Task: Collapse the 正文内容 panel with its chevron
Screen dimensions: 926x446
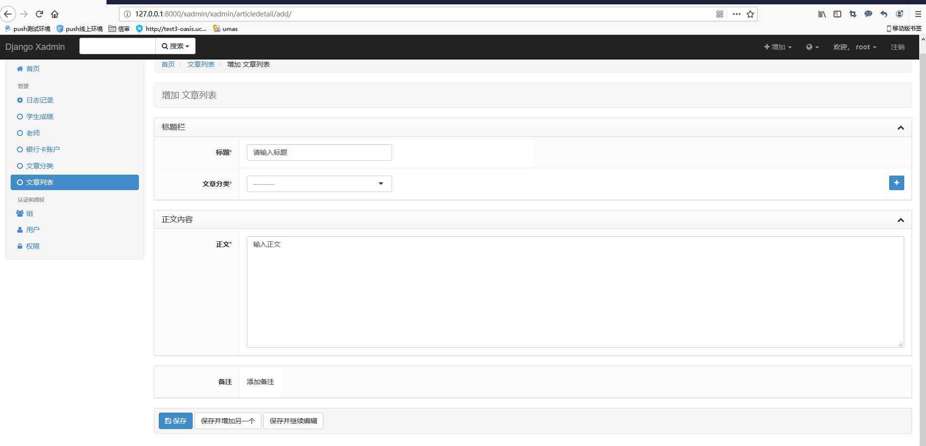Action: click(900, 220)
